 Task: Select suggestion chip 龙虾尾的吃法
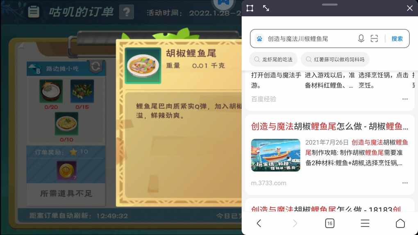[273, 59]
